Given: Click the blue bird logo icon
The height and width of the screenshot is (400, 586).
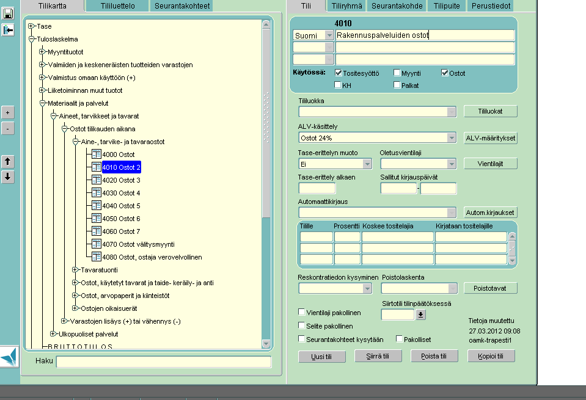Looking at the screenshot, I should [x=9, y=356].
